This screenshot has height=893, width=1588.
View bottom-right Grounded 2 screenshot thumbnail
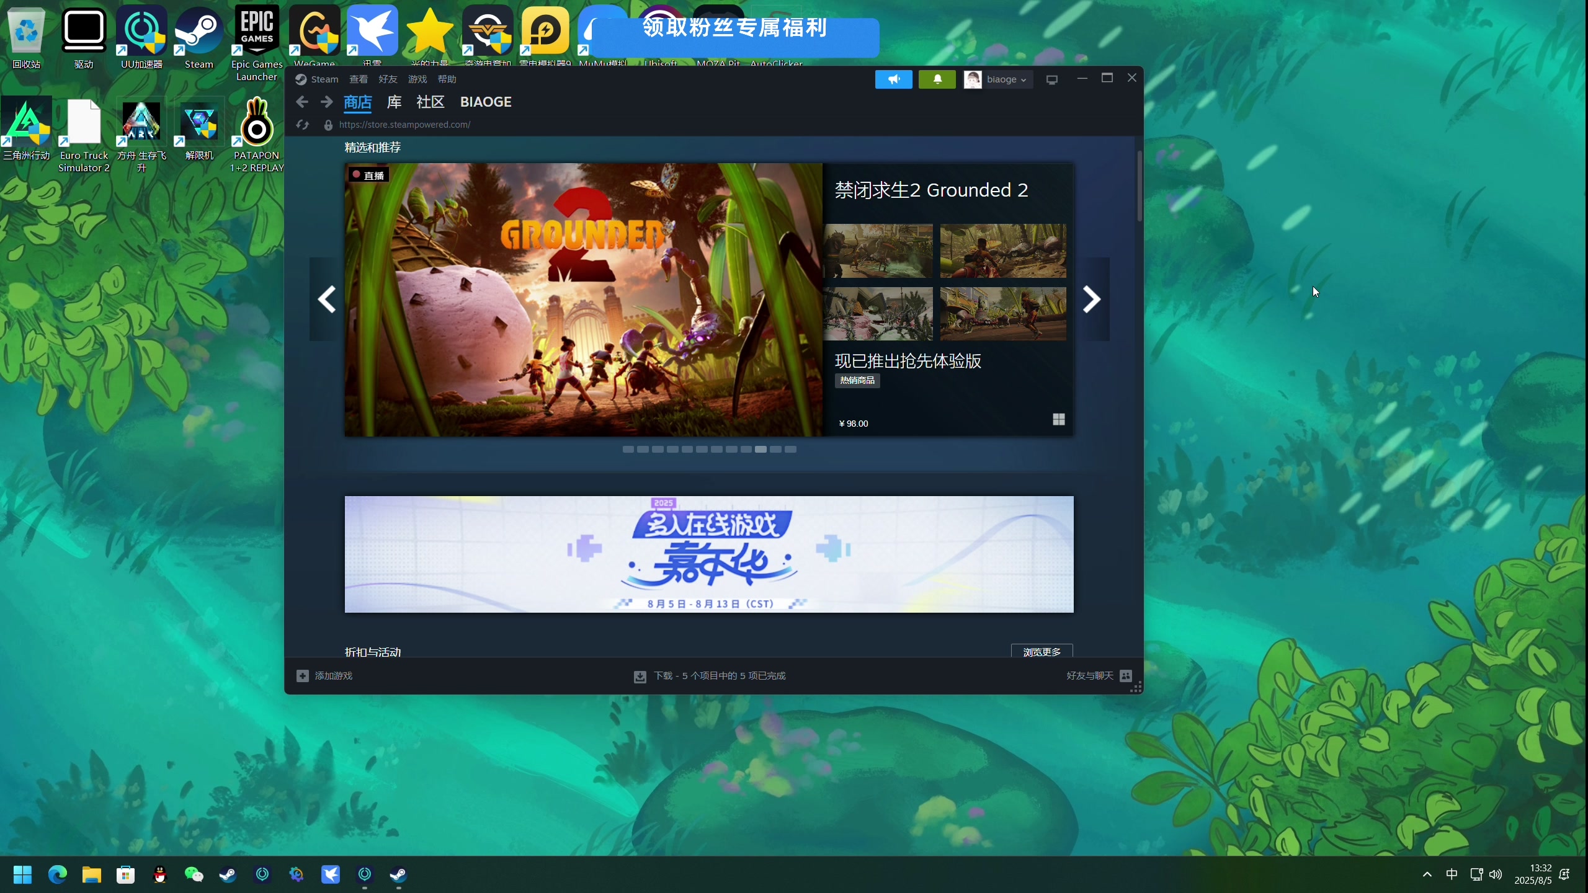pyautogui.click(x=1003, y=313)
